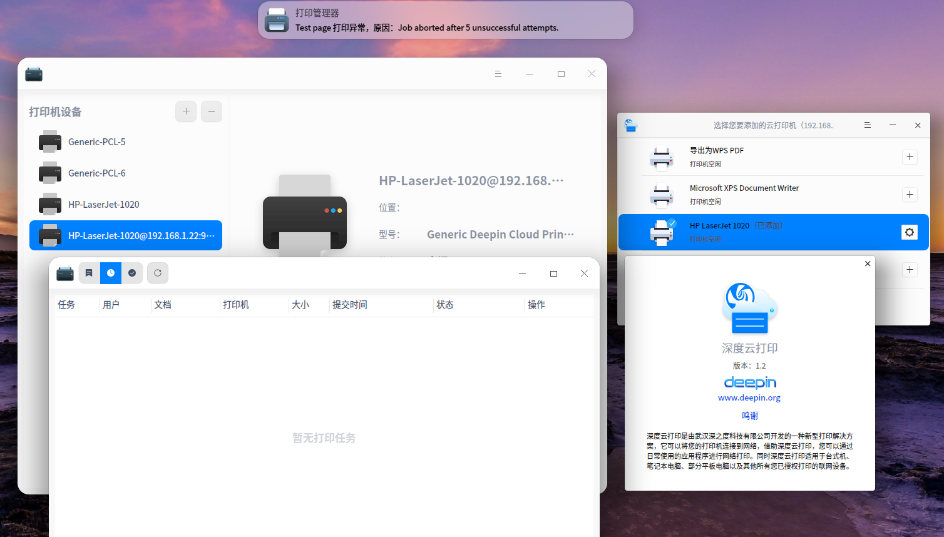Remove selected printer using the minus button

(212, 111)
